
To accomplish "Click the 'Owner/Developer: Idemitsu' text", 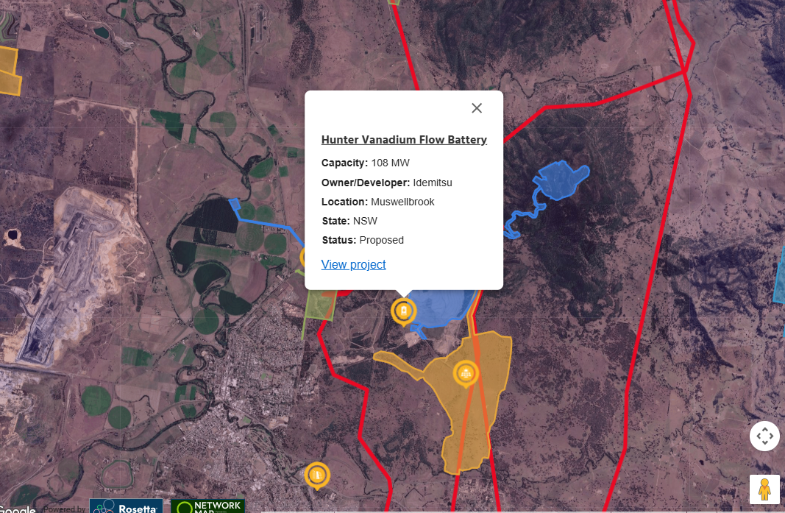I will tap(386, 183).
